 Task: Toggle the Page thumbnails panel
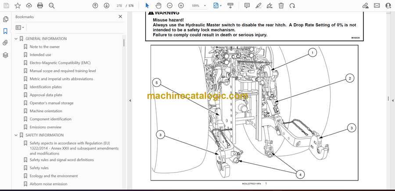[x=6, y=19]
